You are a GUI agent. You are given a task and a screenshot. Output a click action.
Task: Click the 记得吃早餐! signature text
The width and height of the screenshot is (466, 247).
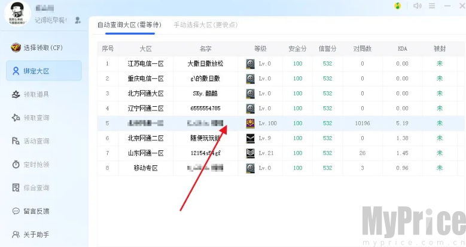click(51, 20)
